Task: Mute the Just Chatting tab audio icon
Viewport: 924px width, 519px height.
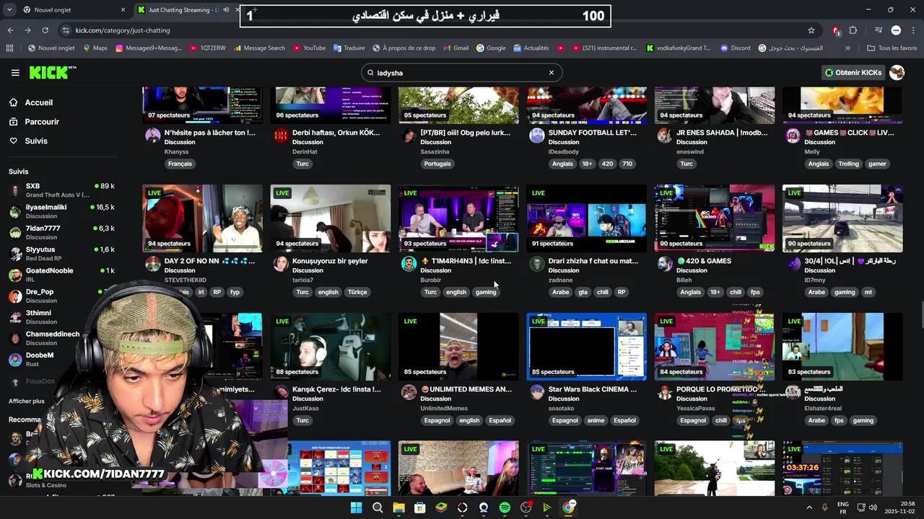Action: [x=227, y=10]
